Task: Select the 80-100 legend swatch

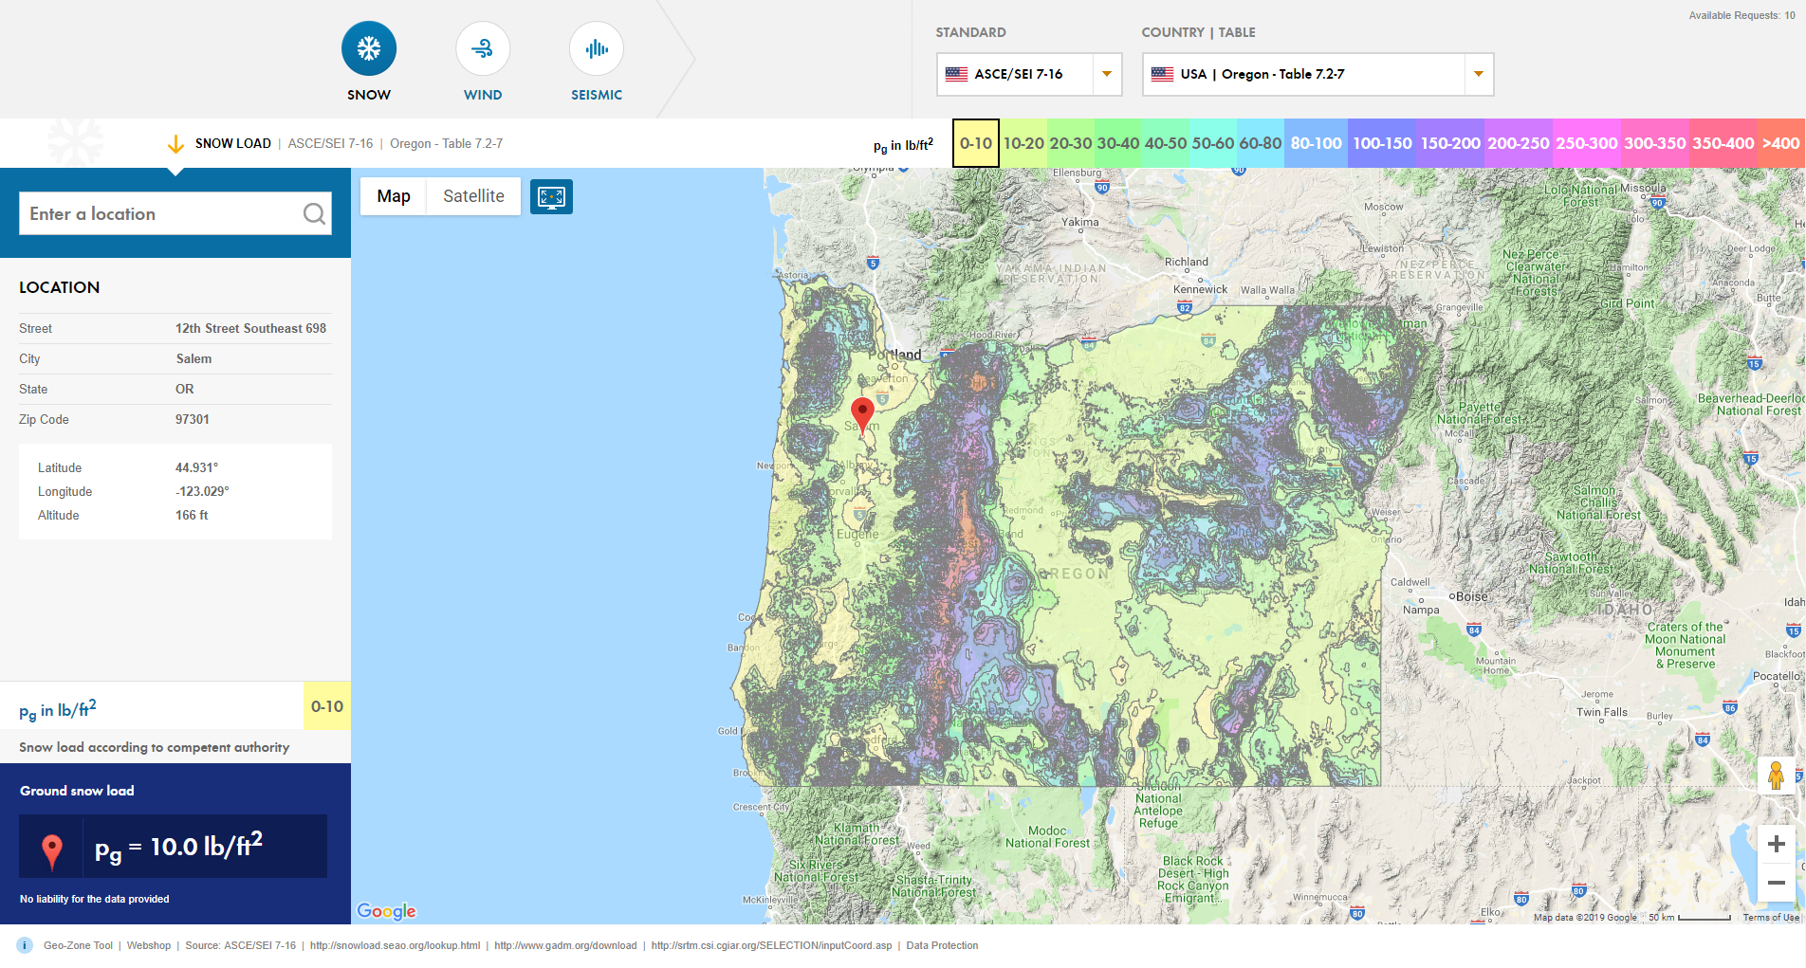Action: pyautogui.click(x=1317, y=143)
